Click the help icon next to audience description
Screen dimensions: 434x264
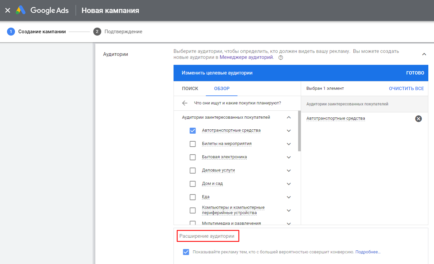[280, 57]
